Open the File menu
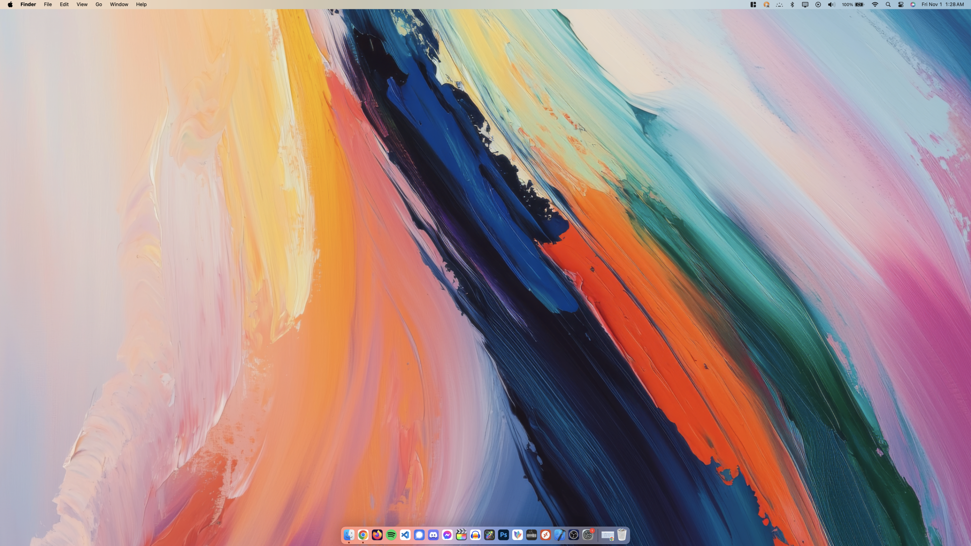The height and width of the screenshot is (546, 971). (x=48, y=4)
